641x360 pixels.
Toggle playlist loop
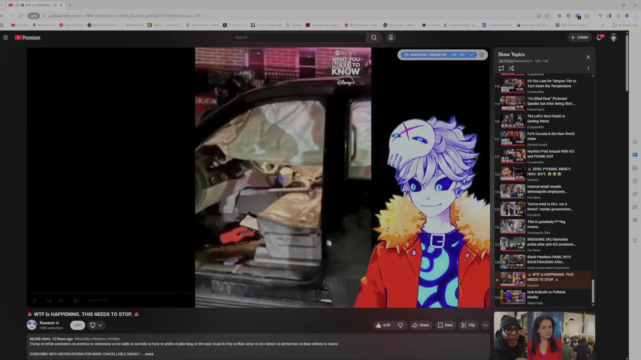click(x=501, y=68)
